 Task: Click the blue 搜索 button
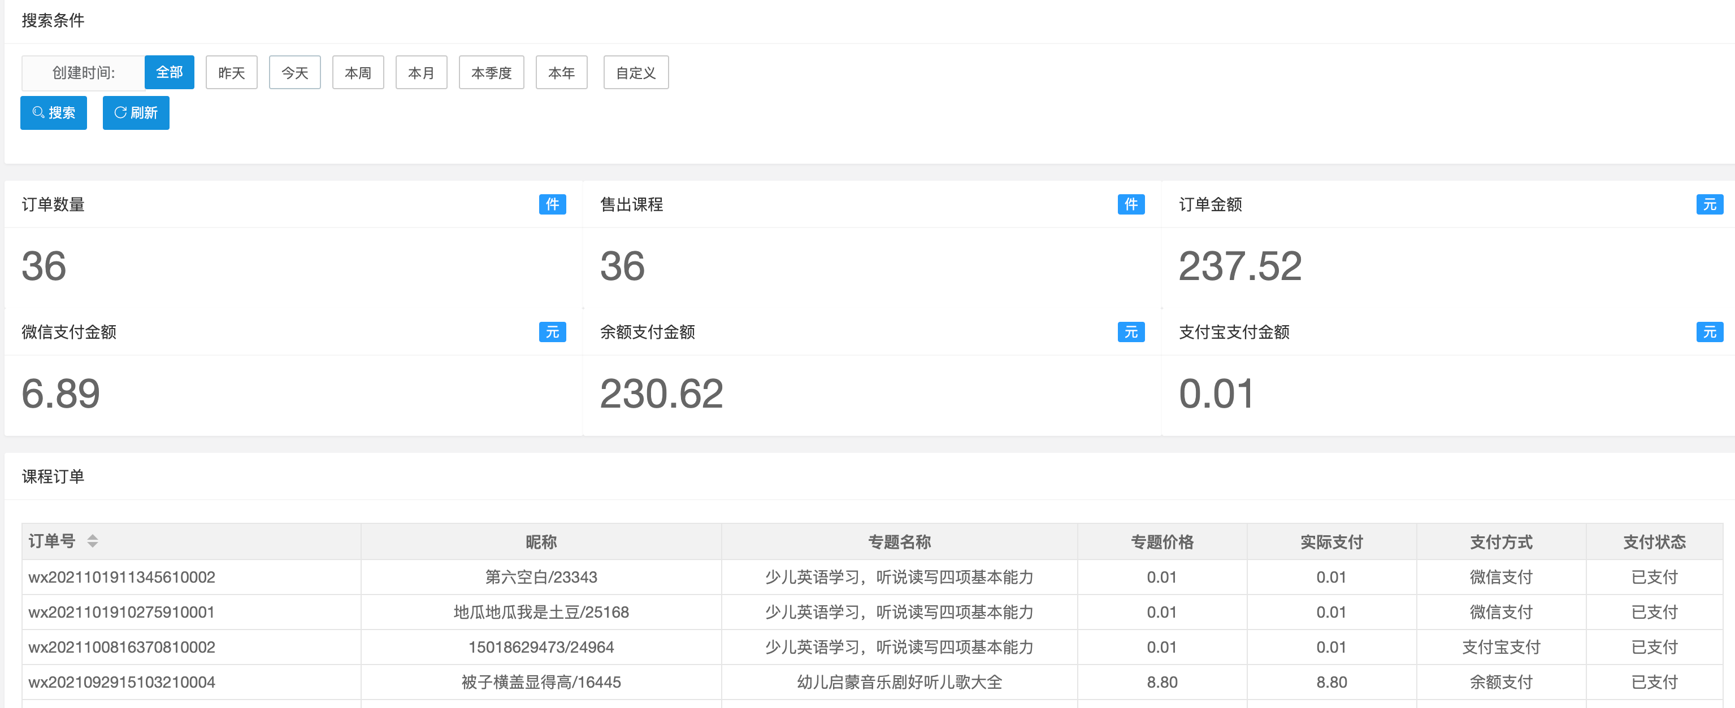54,113
